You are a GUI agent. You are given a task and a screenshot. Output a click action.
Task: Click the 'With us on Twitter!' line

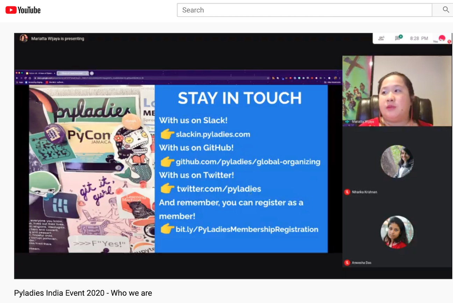(x=196, y=175)
